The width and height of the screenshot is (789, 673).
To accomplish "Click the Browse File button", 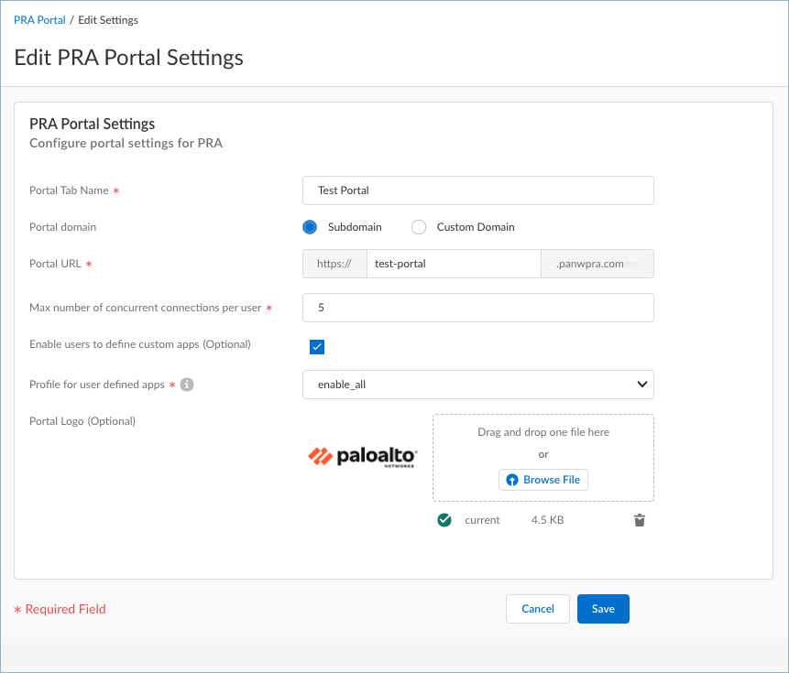I will 543,480.
